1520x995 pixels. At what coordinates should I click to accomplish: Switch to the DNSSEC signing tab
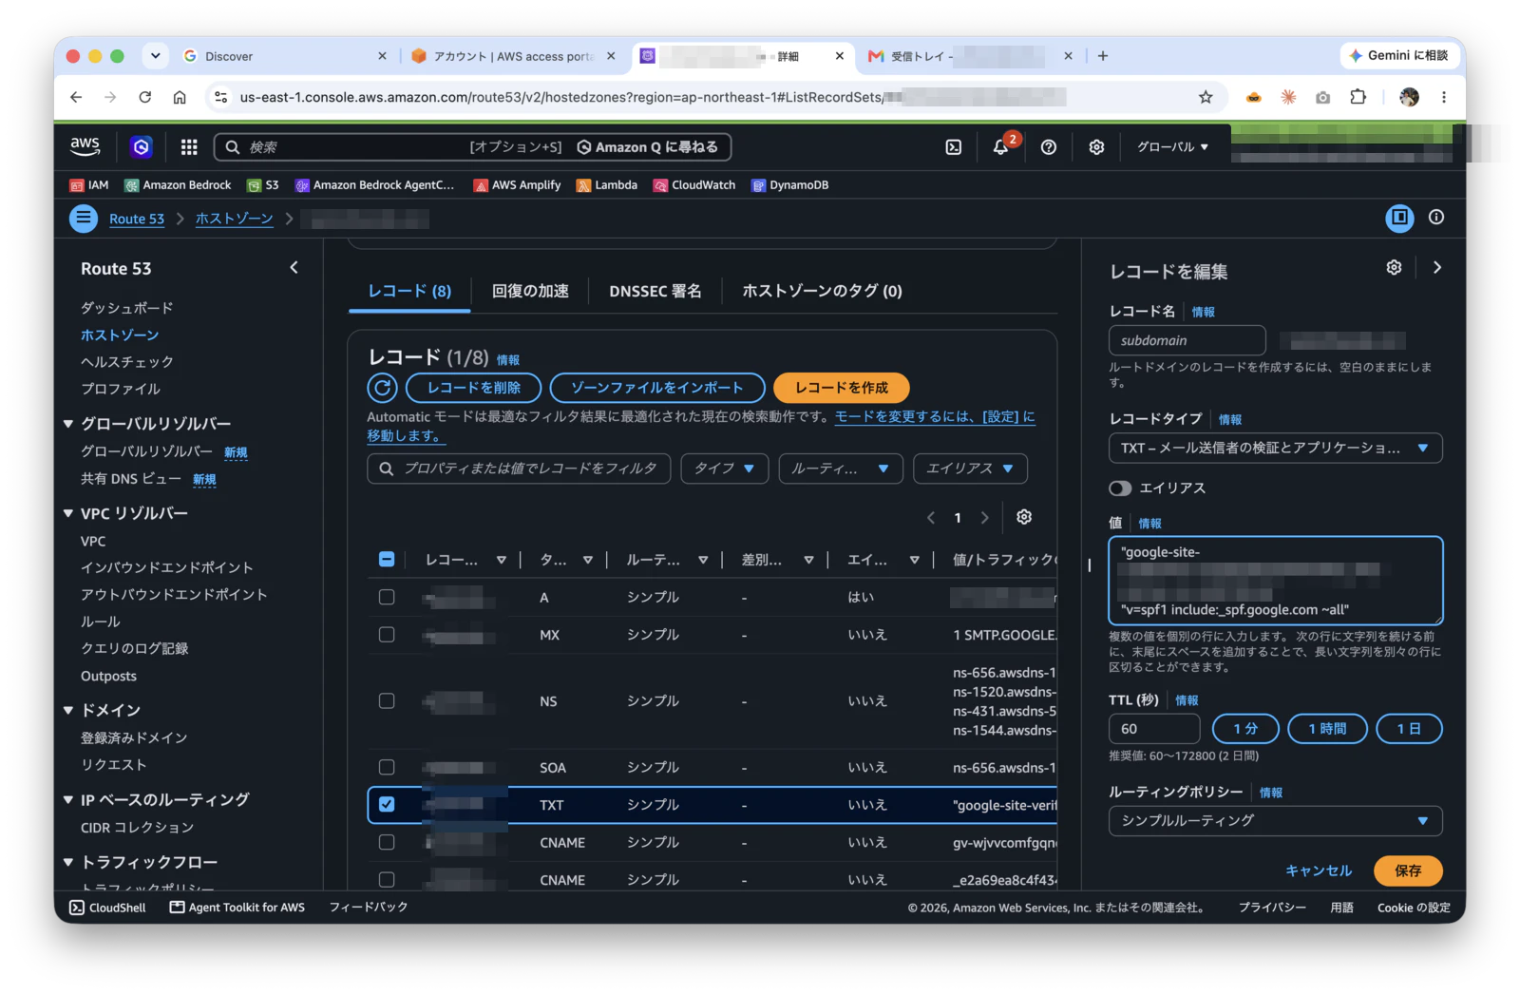click(655, 291)
